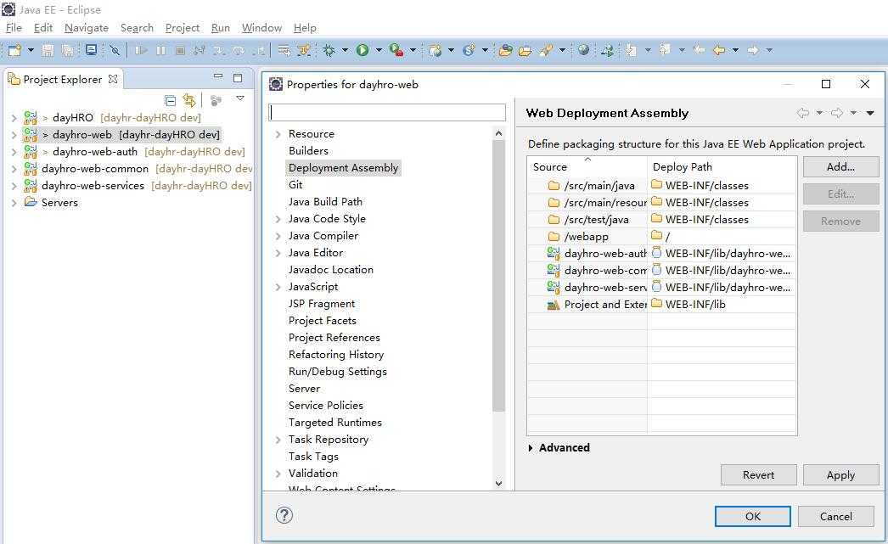Expand the Advanced section

(531, 448)
